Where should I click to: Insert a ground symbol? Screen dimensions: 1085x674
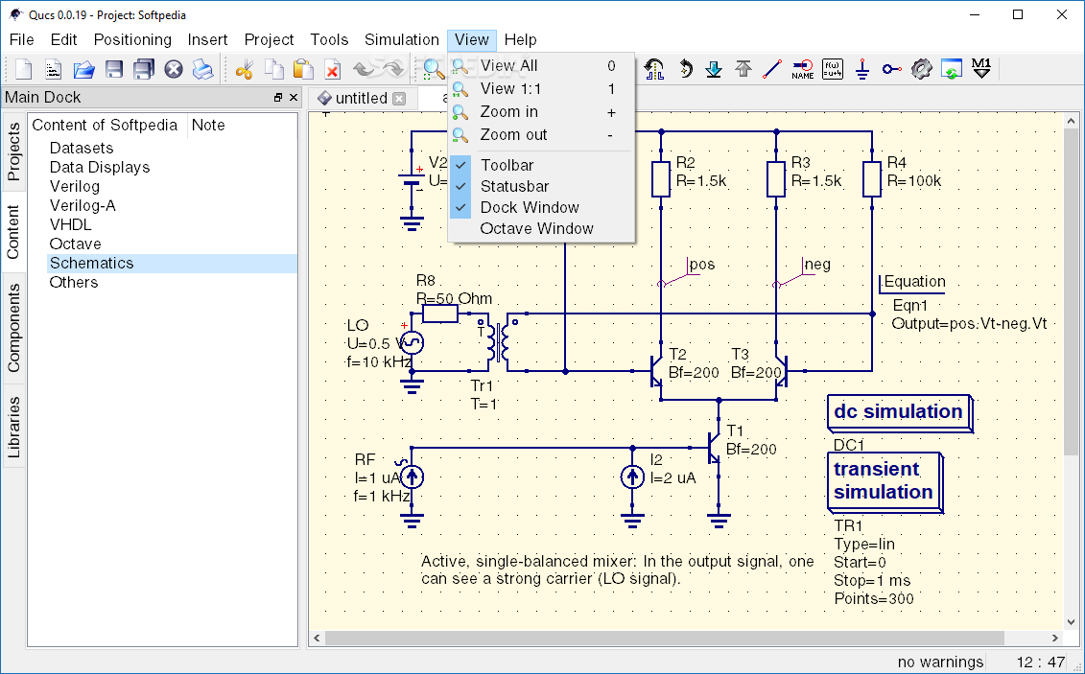point(862,69)
